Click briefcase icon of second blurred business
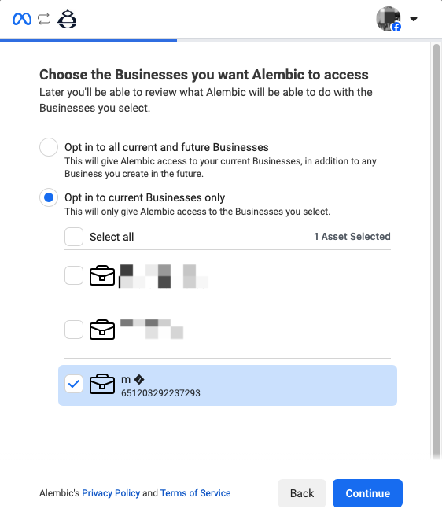442x527 pixels. coord(102,330)
